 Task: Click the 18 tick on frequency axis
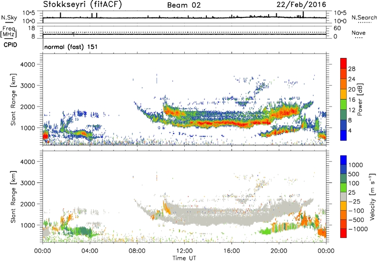click(32, 28)
